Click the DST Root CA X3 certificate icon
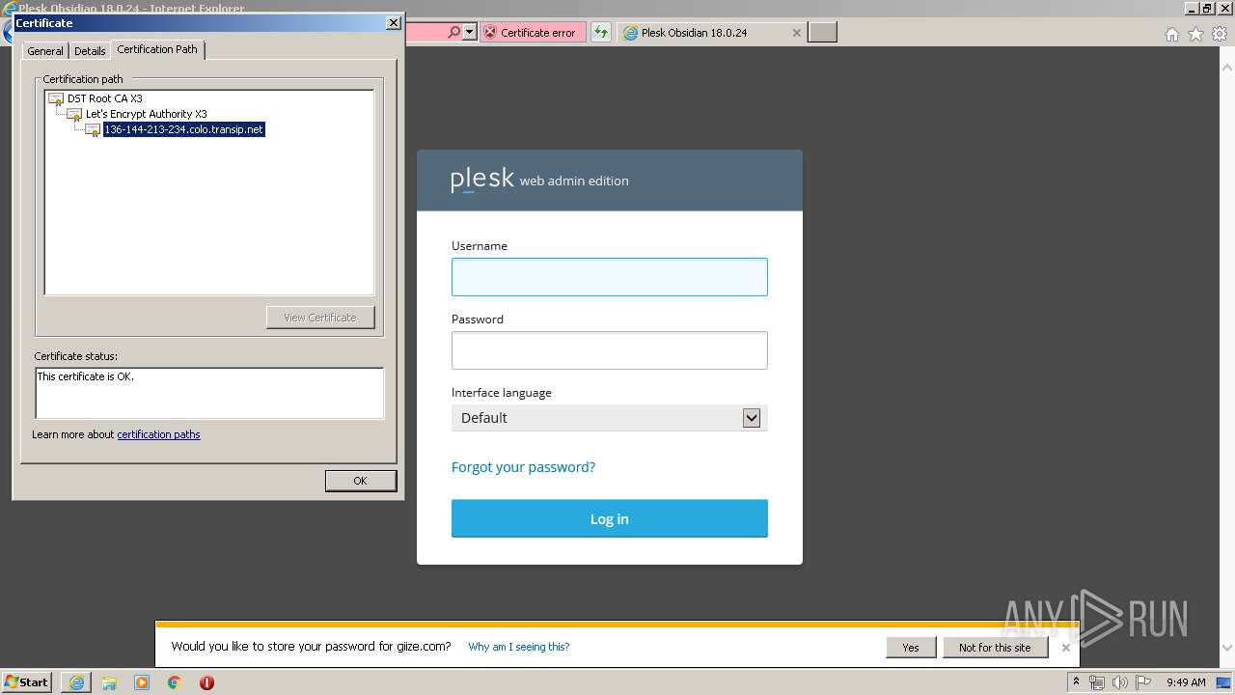The width and height of the screenshot is (1235, 695). click(56, 98)
